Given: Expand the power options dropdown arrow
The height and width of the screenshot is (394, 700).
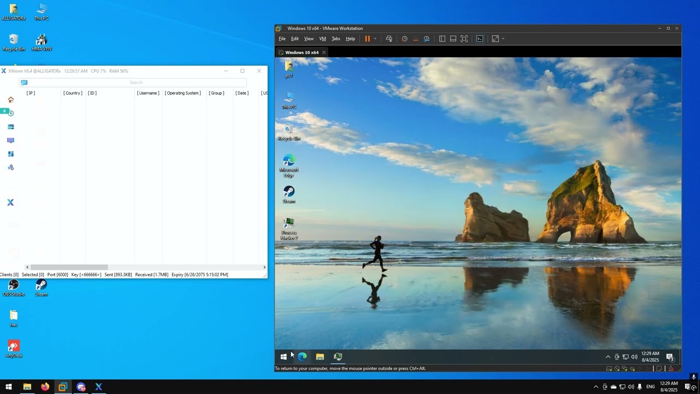Looking at the screenshot, I should (375, 39).
